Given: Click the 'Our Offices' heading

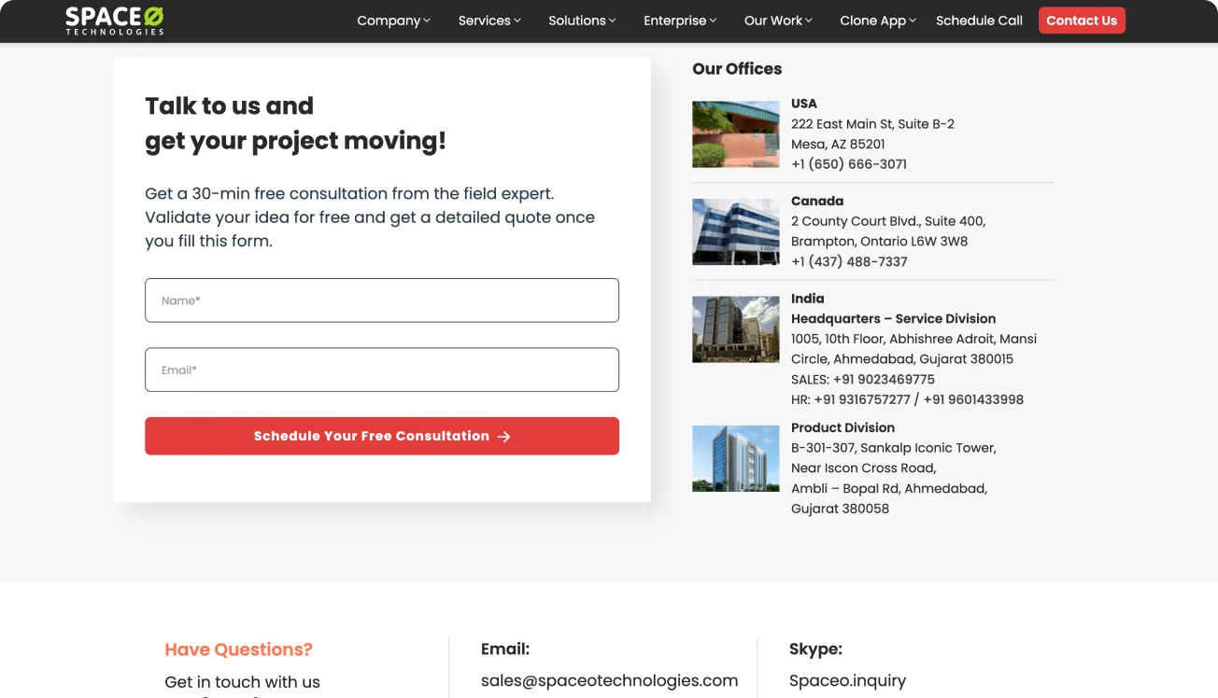Looking at the screenshot, I should pos(737,69).
